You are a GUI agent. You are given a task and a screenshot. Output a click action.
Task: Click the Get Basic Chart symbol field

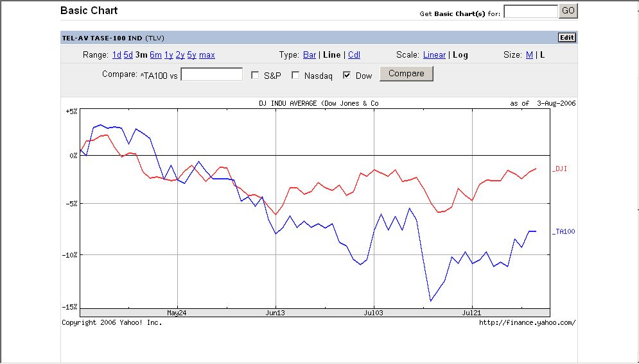[x=530, y=12]
